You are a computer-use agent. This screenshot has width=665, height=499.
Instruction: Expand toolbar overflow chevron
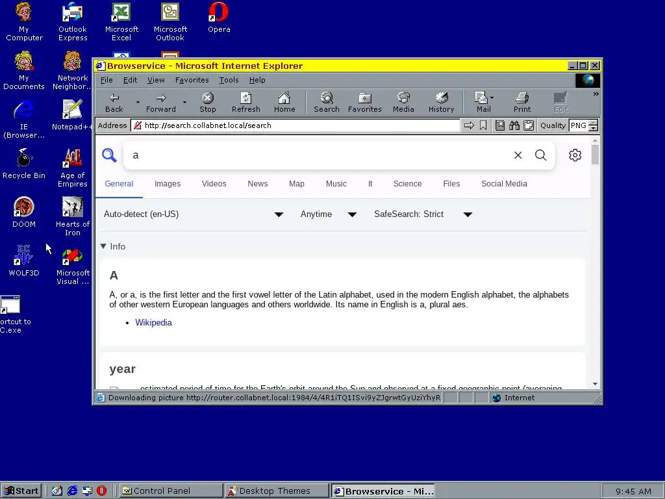point(596,94)
